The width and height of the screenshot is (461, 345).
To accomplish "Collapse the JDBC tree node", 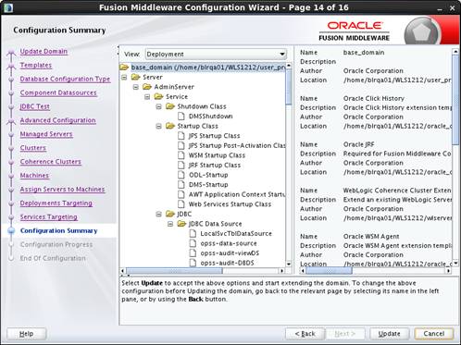I will 158,214.
